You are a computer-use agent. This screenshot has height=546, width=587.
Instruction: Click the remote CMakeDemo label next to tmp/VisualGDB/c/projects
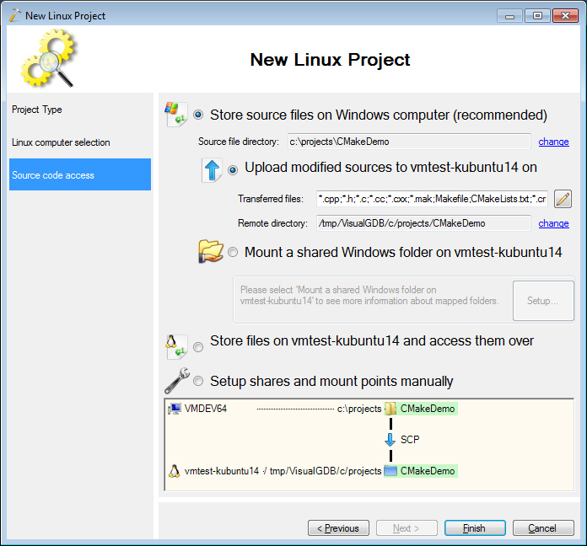coord(428,471)
